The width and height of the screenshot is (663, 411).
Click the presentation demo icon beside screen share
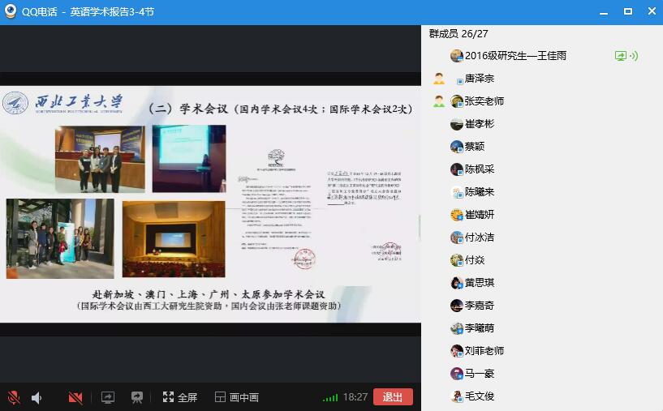click(137, 397)
